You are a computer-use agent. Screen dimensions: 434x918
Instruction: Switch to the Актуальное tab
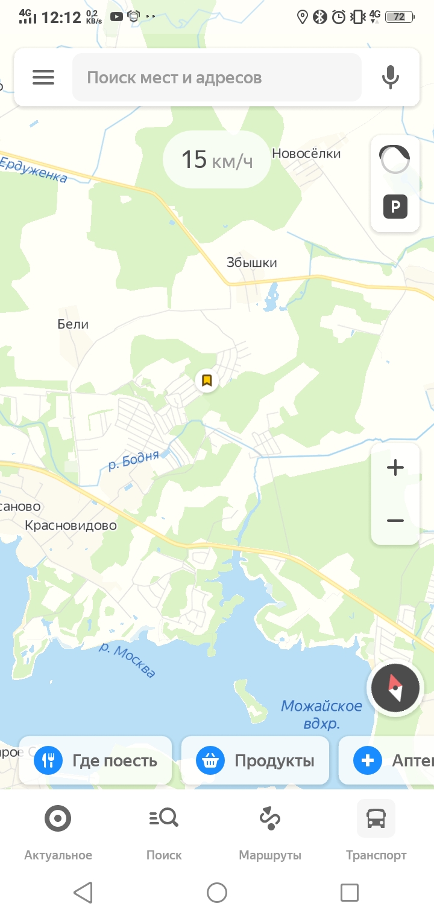(x=58, y=832)
